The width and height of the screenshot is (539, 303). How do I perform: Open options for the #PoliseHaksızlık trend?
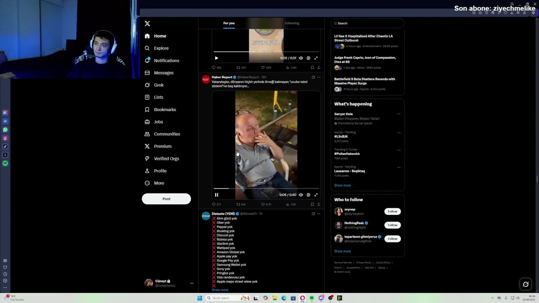tap(399, 150)
